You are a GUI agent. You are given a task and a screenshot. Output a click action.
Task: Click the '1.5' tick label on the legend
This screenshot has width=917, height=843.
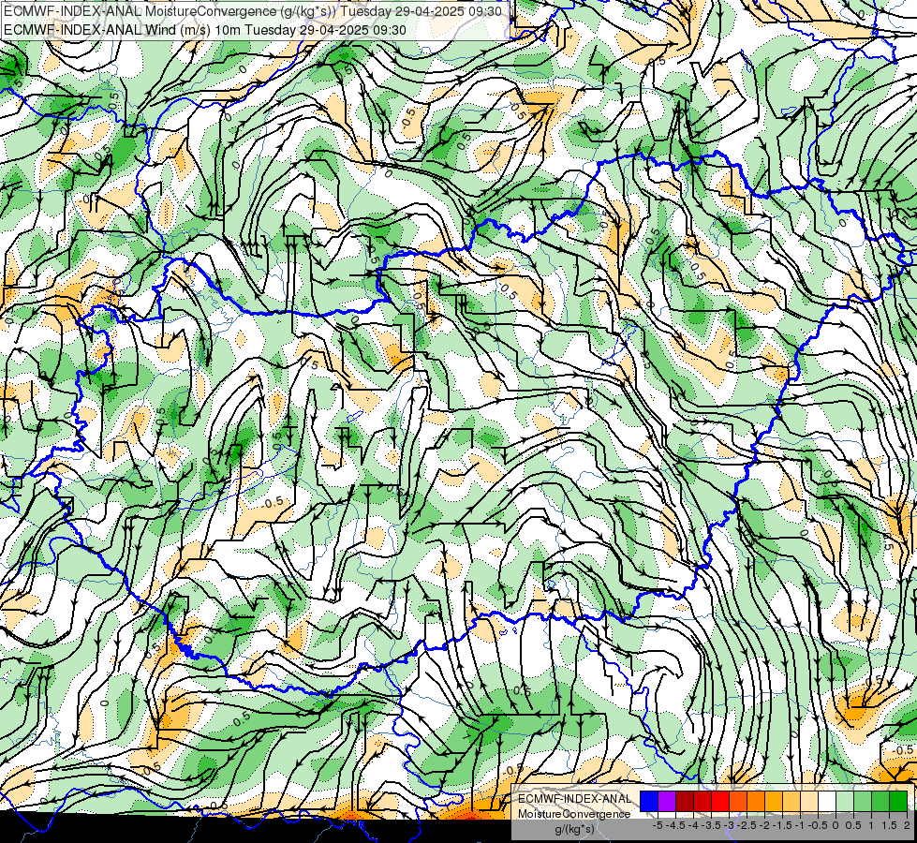coord(889,825)
